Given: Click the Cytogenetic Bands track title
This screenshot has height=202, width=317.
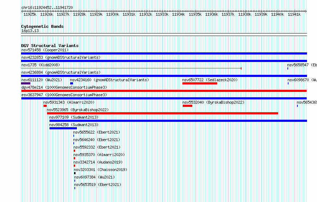Looking at the screenshot, I should 42,26.
